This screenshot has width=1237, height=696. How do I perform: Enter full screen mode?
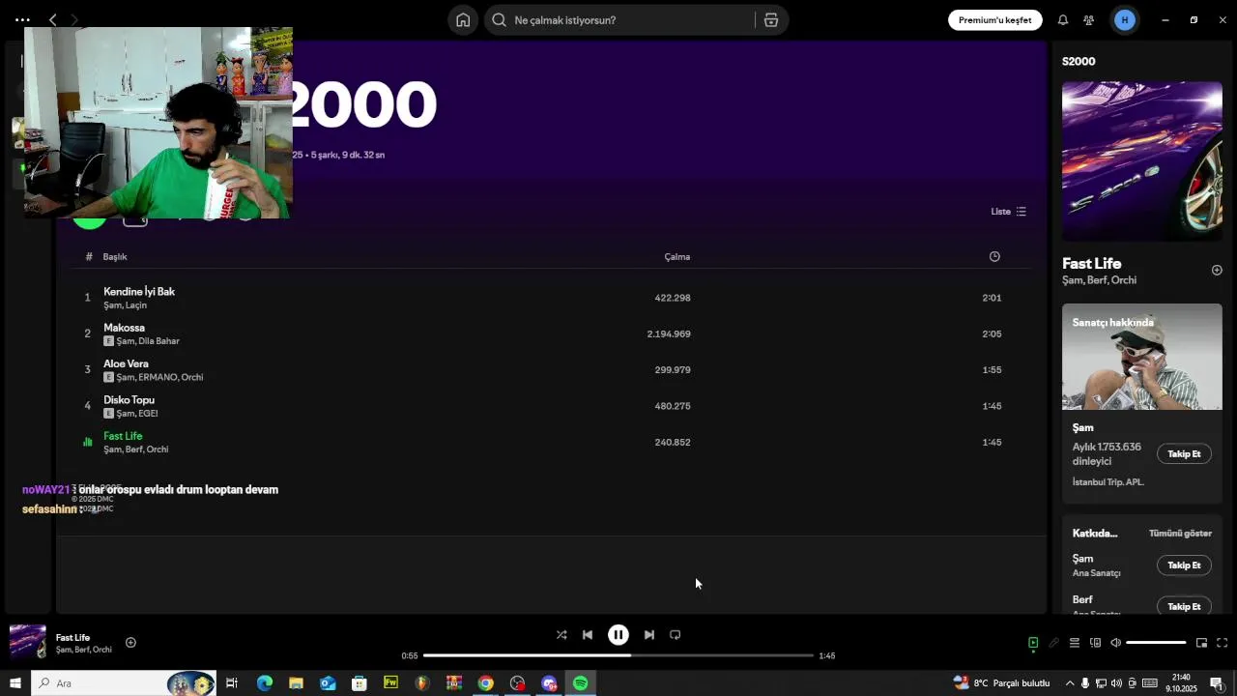pyautogui.click(x=1222, y=643)
